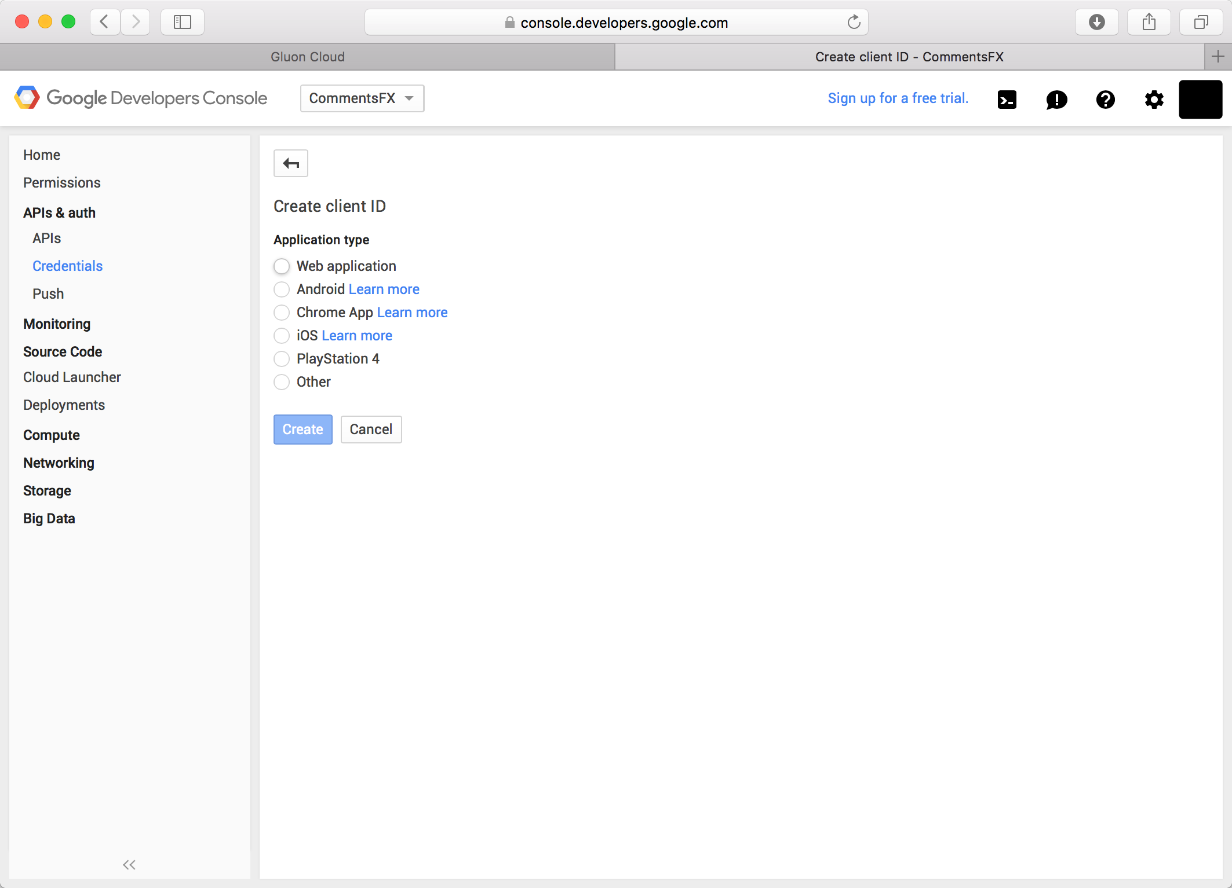The height and width of the screenshot is (888, 1232).
Task: Open the Safari share menu
Action: click(1149, 22)
